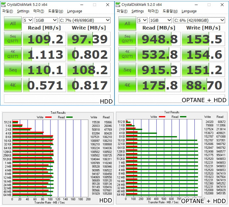Click Write [MB/s] header in OPTANE + HDD window
This screenshot has height=207, width=229.
point(203,28)
